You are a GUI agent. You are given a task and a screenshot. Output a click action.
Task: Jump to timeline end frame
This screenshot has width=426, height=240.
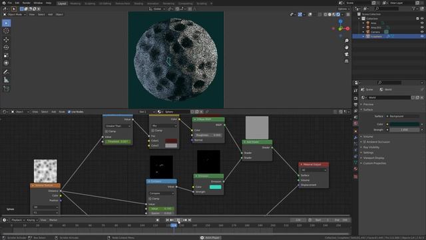coord(190,220)
